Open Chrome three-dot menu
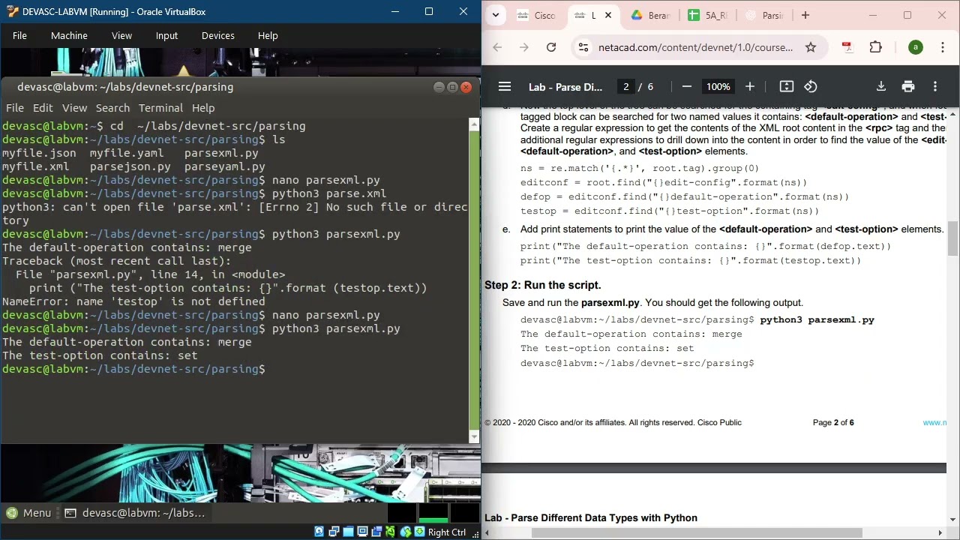Image resolution: width=960 pixels, height=540 pixels. pos(943,47)
